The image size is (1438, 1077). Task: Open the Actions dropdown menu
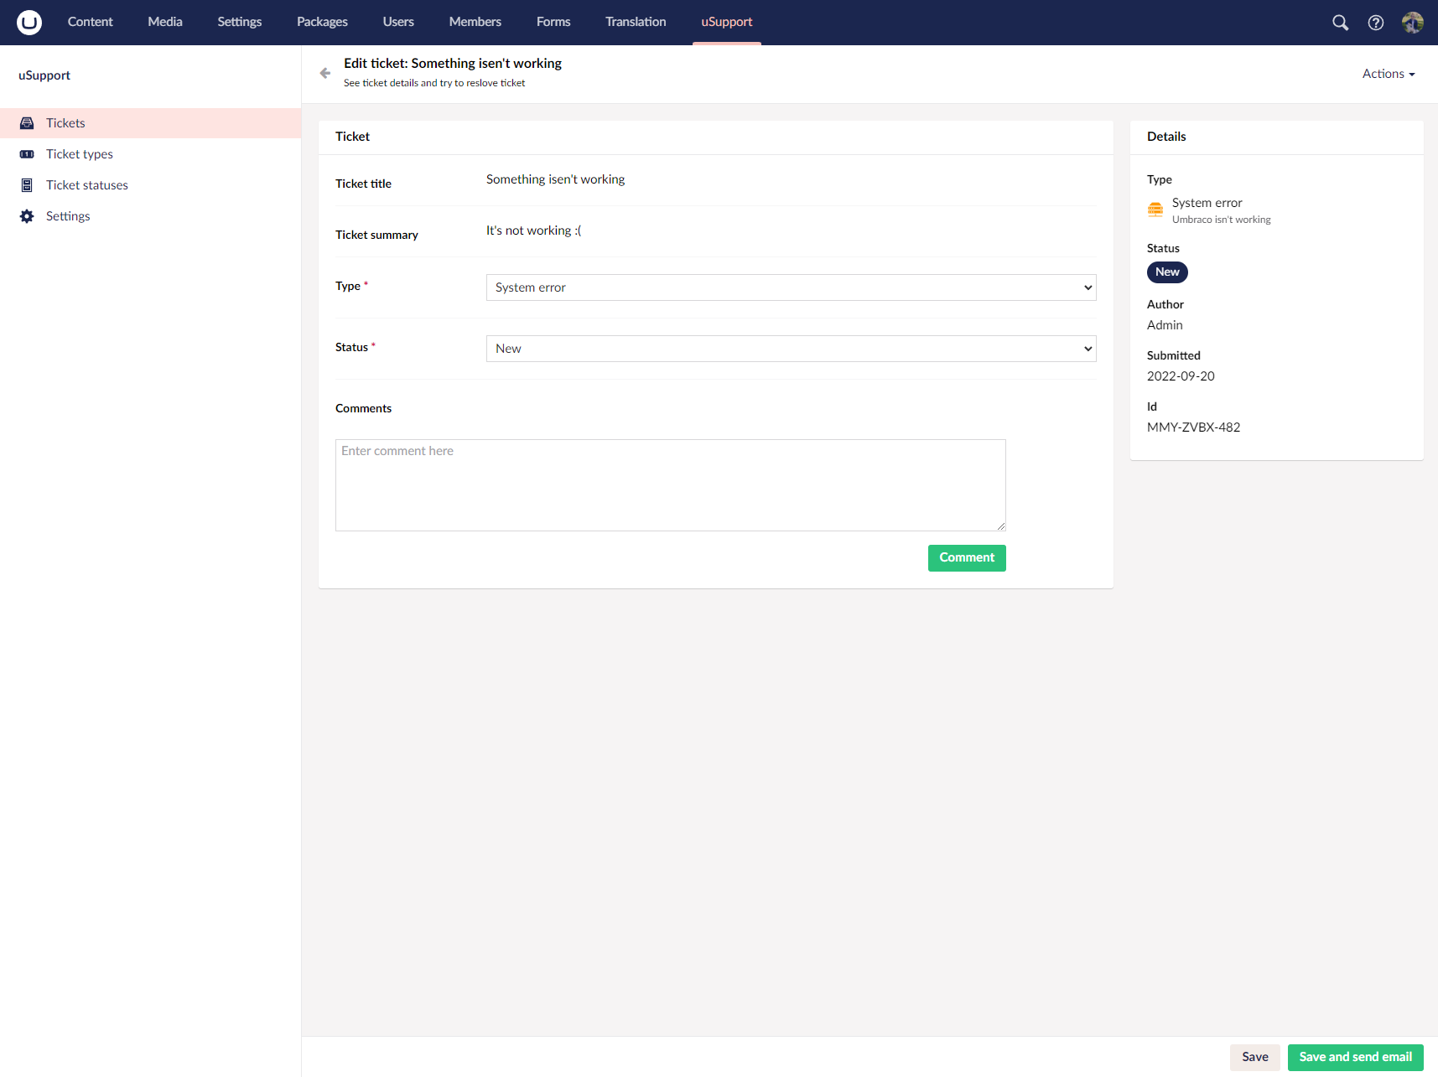[x=1388, y=74]
